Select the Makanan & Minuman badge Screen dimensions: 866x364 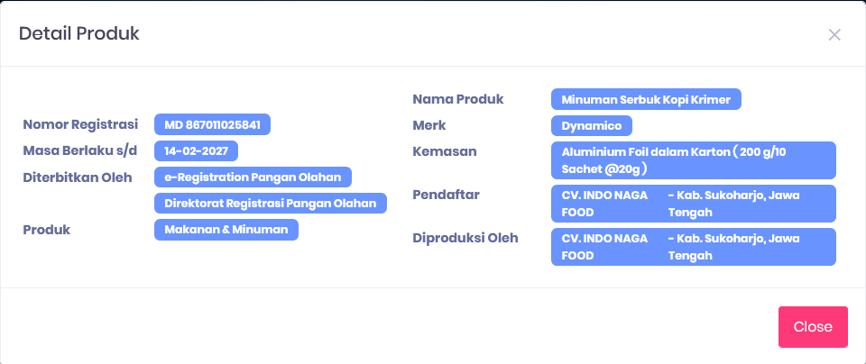[x=226, y=230]
